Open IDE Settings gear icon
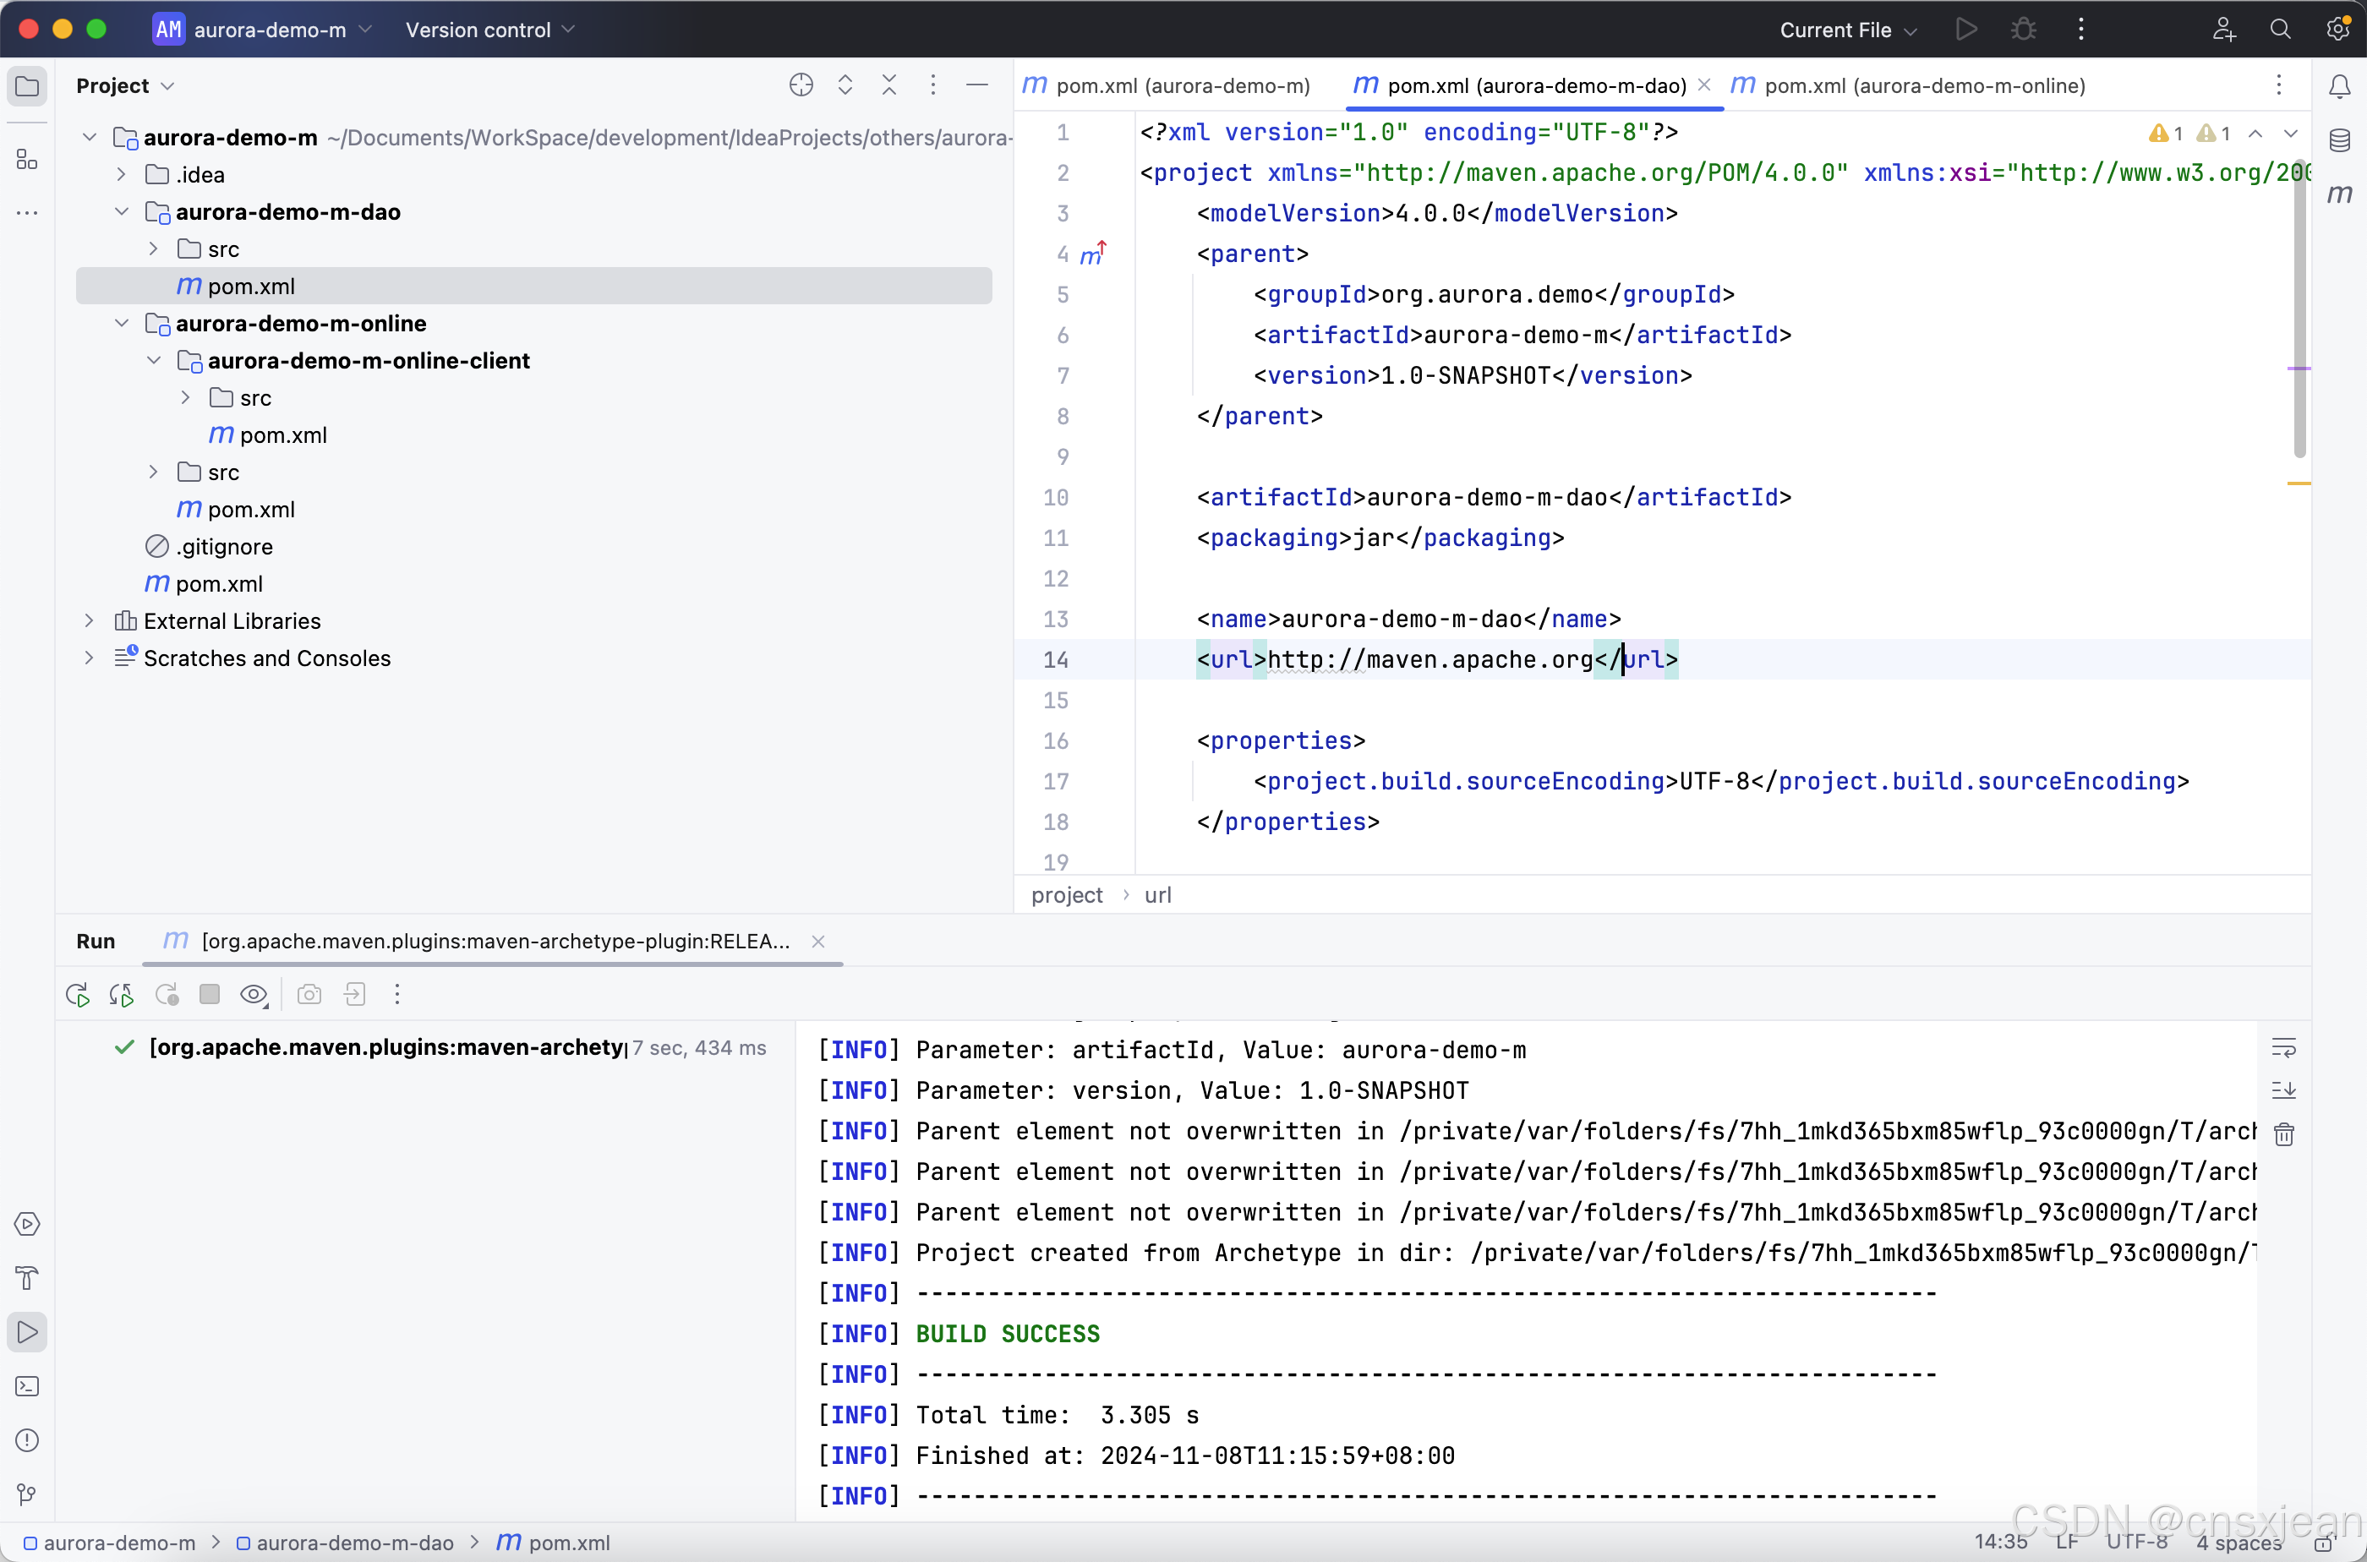 coord(2338,29)
